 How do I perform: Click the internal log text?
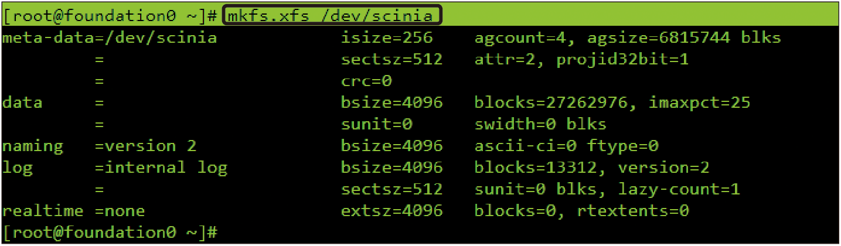point(166,168)
